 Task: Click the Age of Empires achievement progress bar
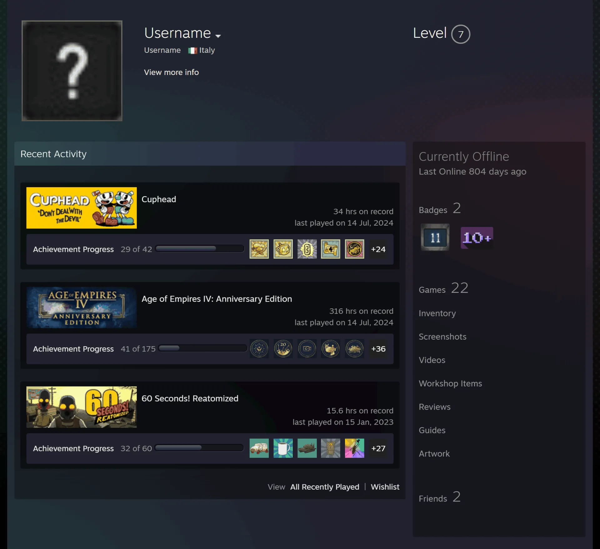[x=202, y=348]
